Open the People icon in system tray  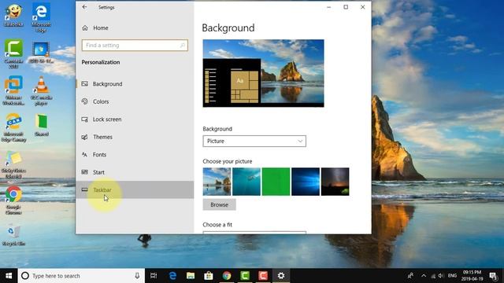(x=410, y=276)
